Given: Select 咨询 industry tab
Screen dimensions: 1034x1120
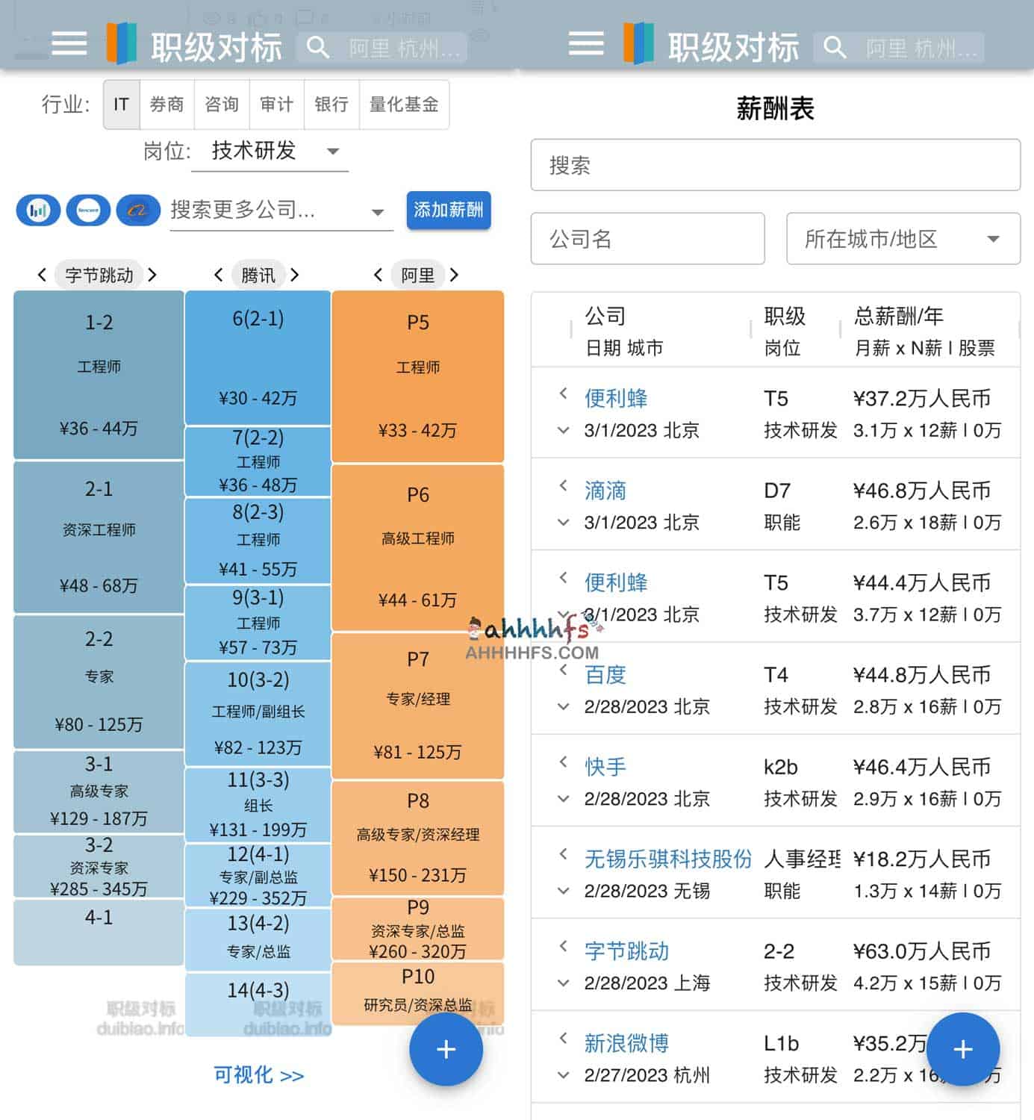Looking at the screenshot, I should pyautogui.click(x=222, y=105).
